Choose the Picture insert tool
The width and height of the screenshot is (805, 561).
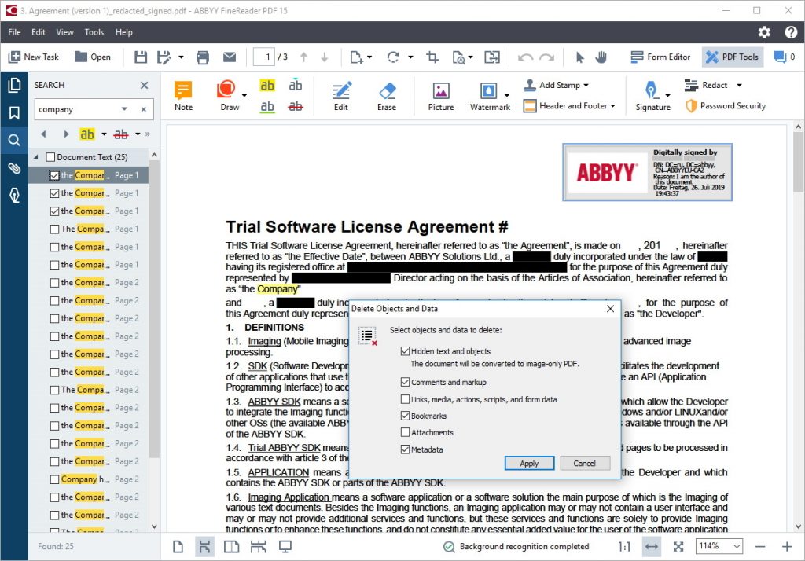coord(440,96)
